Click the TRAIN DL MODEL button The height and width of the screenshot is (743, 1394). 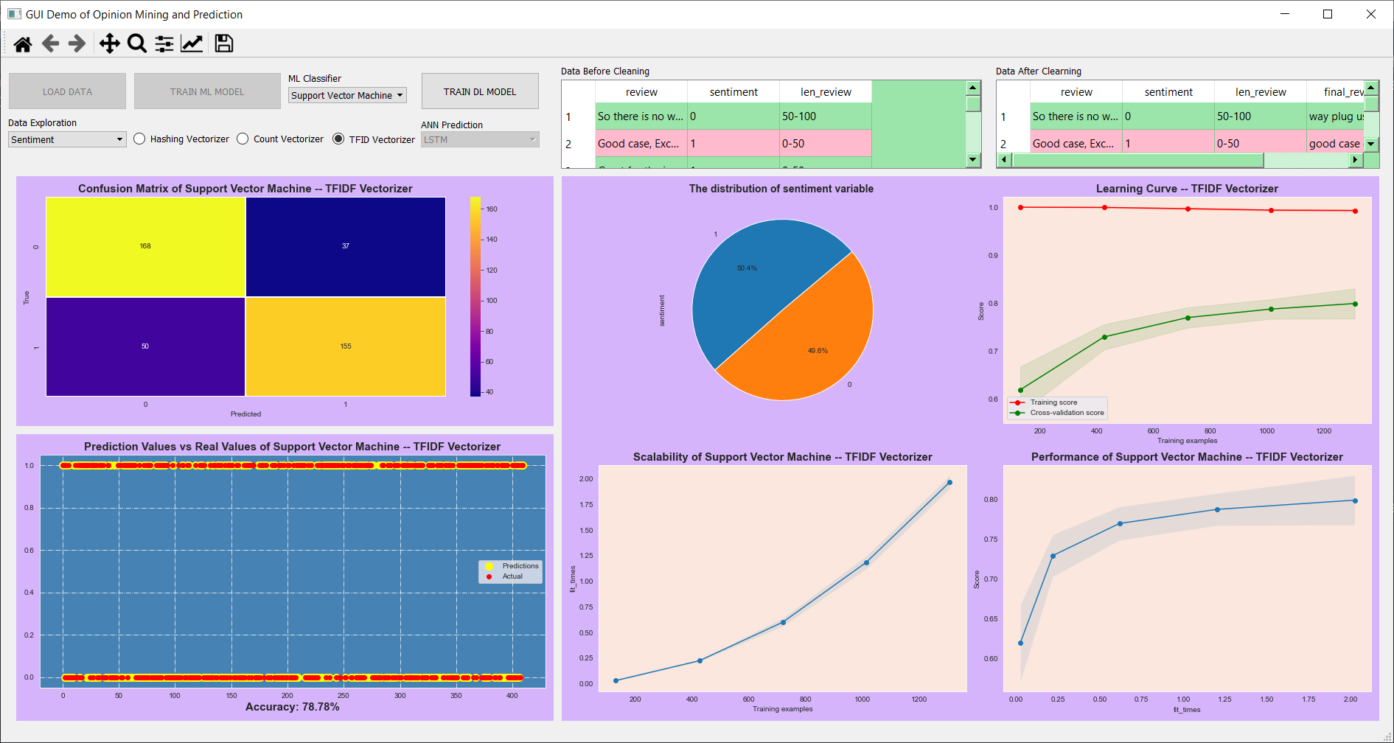click(x=480, y=91)
